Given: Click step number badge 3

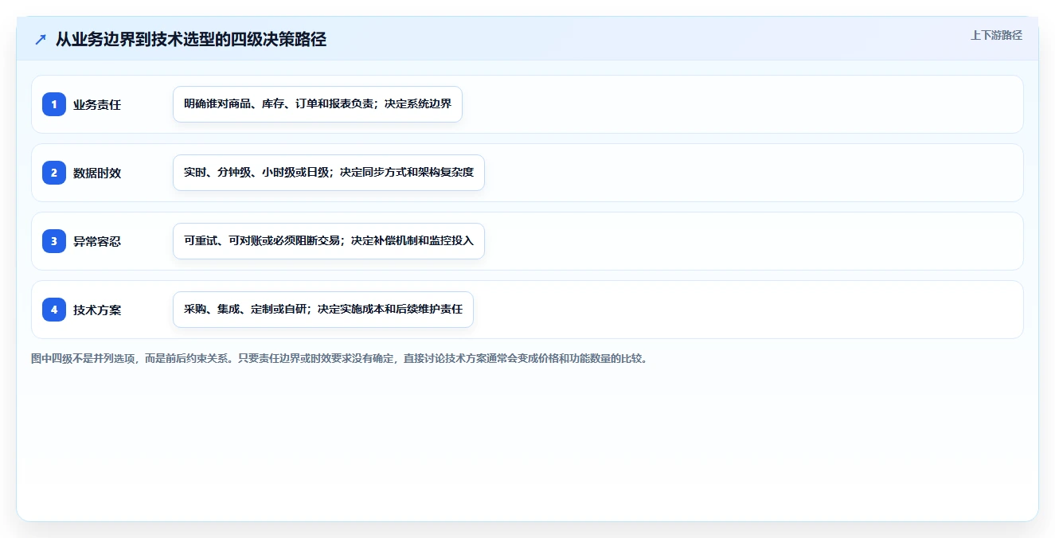Looking at the screenshot, I should (54, 241).
